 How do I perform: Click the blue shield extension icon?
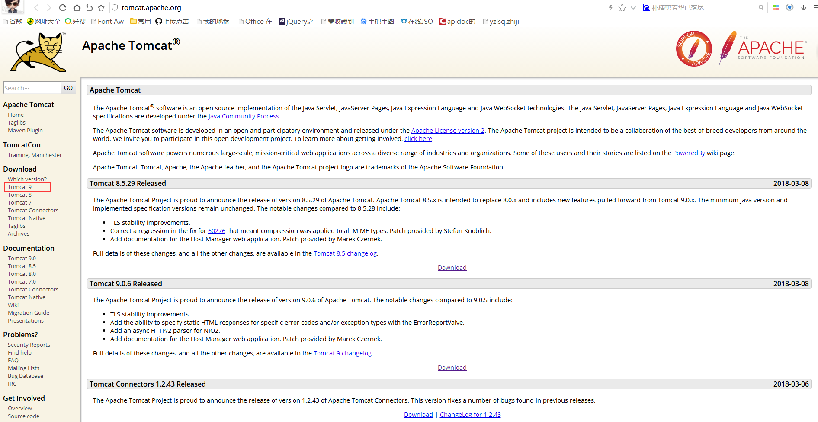click(789, 7)
